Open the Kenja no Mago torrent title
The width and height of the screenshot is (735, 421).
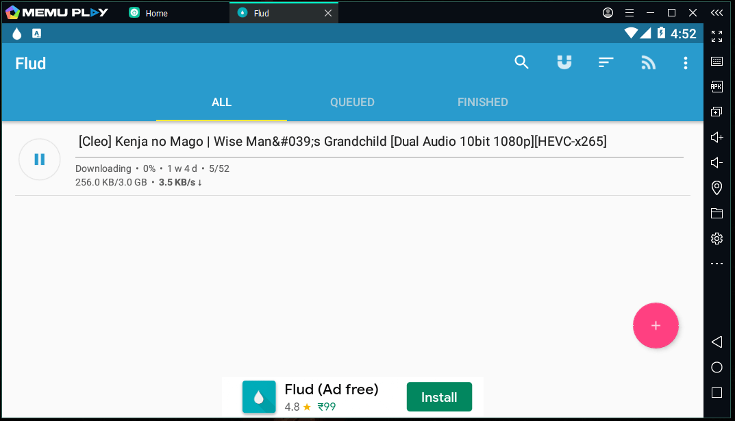(x=342, y=142)
